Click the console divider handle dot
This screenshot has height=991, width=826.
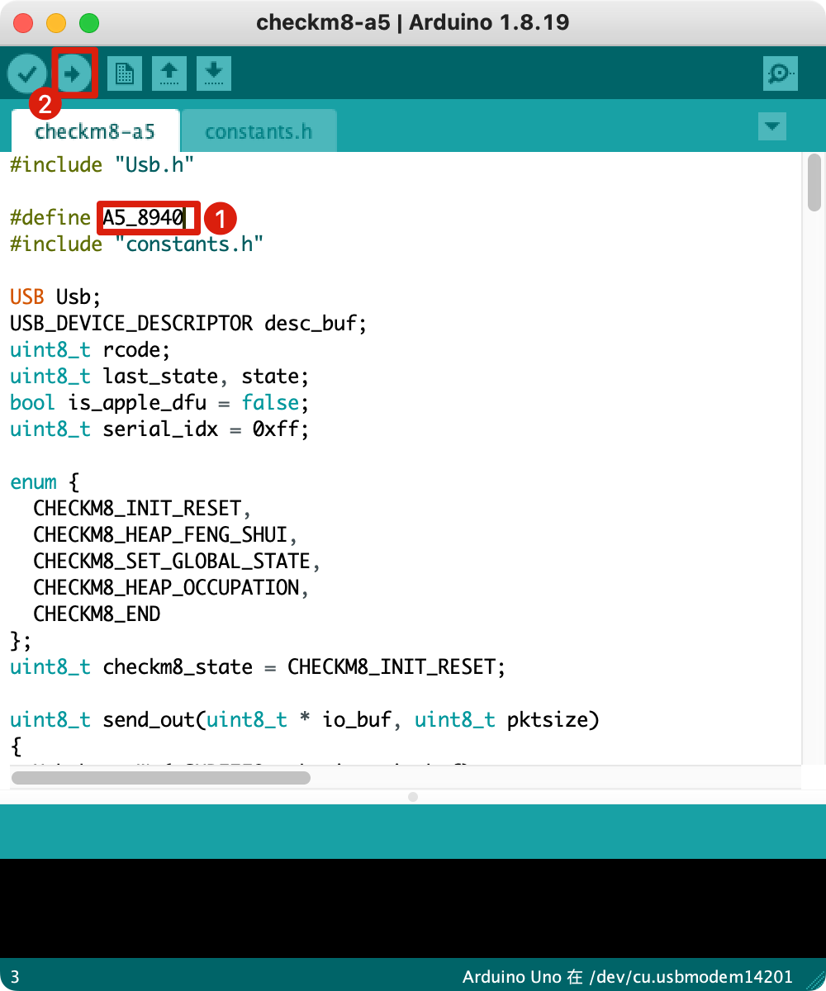413,797
